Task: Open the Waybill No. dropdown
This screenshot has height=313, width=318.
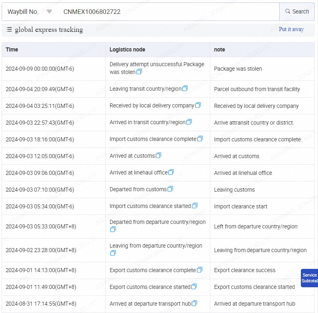Action: (49, 12)
